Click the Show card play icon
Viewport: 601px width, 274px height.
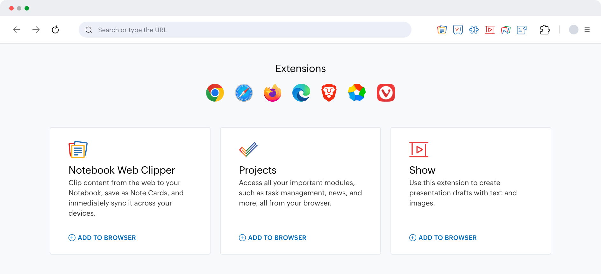pos(419,149)
